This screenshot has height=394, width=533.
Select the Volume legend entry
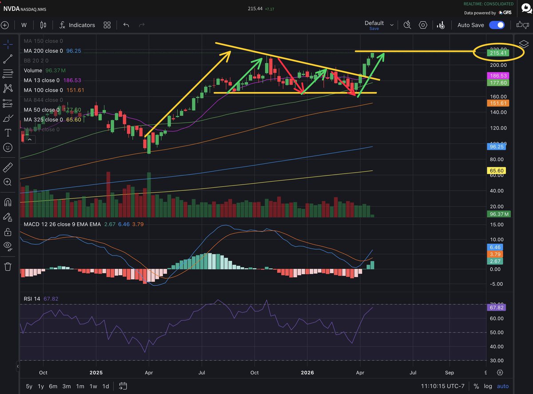click(x=45, y=71)
